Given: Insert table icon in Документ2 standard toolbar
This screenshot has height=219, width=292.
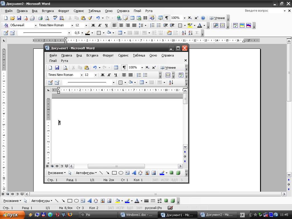Looking at the screenshot, I should pos(132,18).
